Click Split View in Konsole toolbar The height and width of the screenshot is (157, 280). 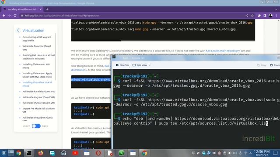coord(140,65)
